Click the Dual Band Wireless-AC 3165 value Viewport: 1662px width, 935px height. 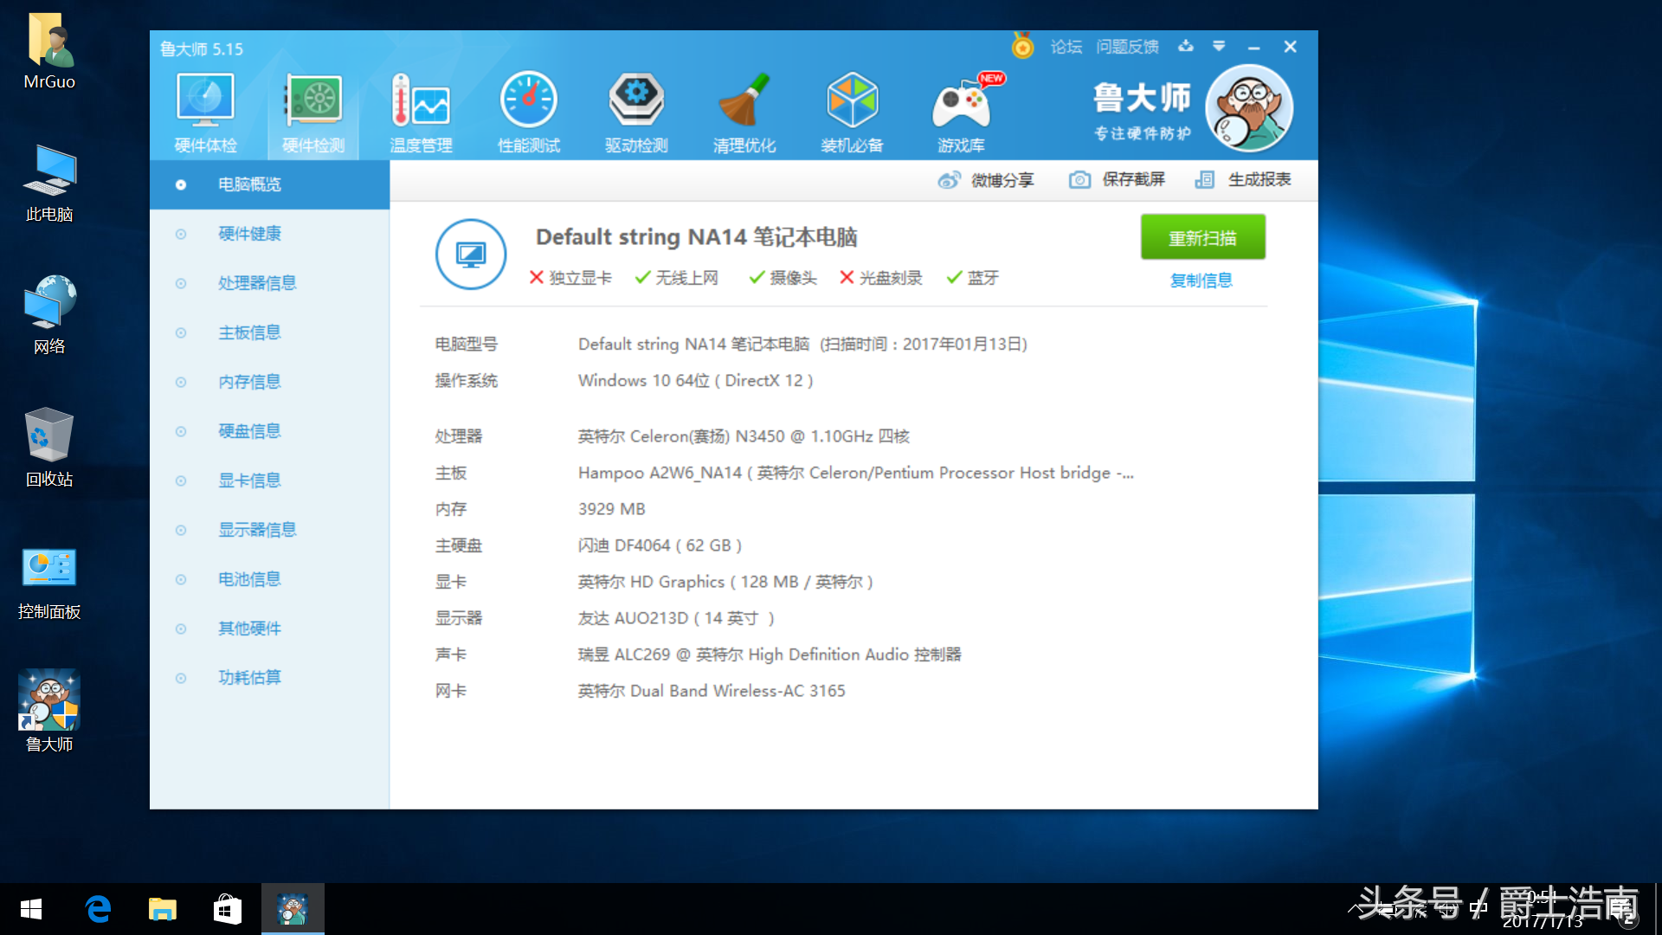click(712, 691)
